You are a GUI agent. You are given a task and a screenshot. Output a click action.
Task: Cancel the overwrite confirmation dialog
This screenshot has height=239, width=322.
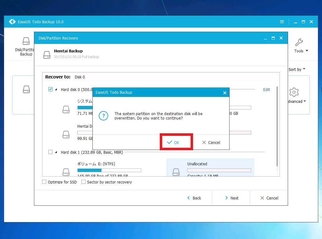pyautogui.click(x=211, y=142)
